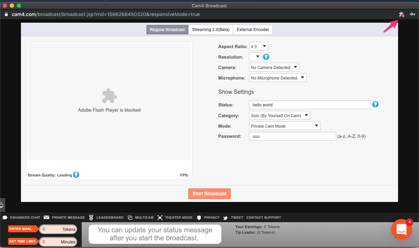
Task: Open the Mode dropdown showing Private Cam Mode
Action: coord(285,126)
